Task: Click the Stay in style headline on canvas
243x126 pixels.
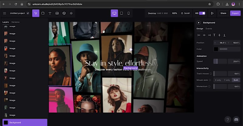Action: 121,63
